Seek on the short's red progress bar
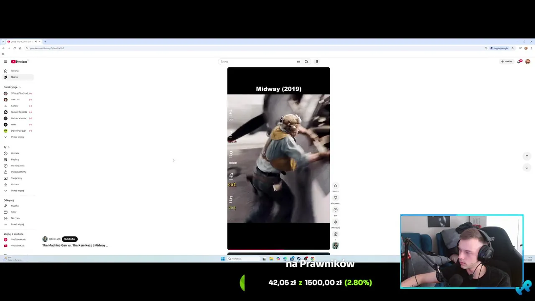This screenshot has width=535, height=301. point(278,250)
